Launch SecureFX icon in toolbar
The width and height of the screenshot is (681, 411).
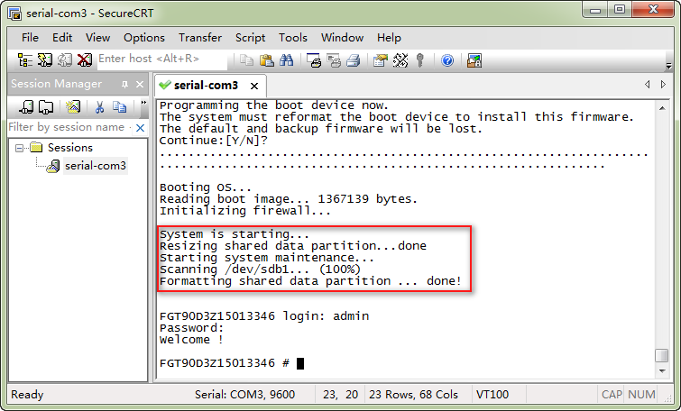474,60
